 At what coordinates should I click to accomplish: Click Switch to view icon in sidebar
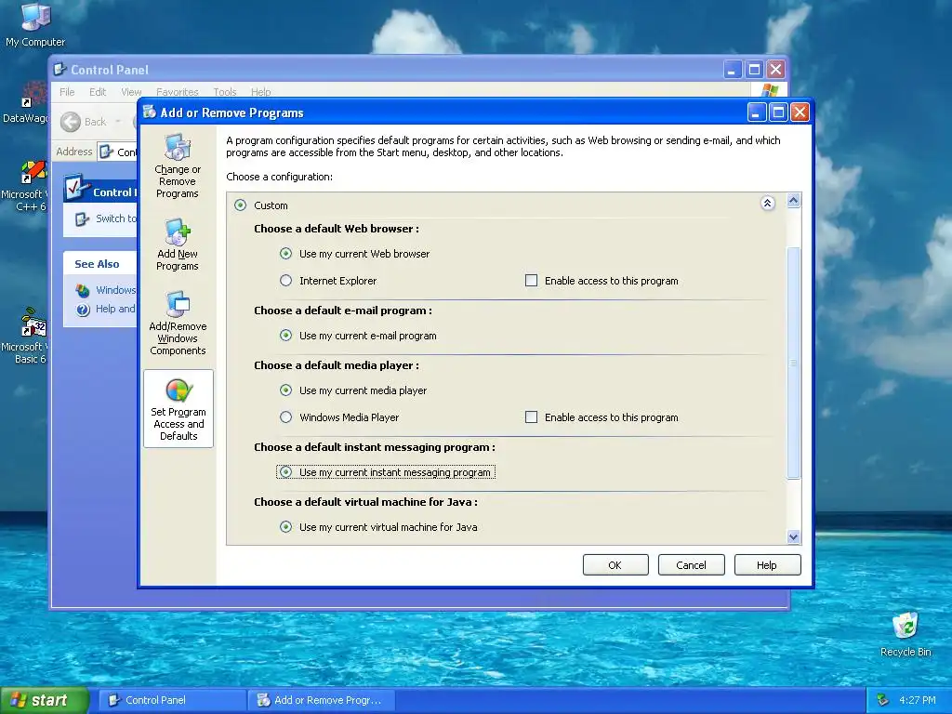[82, 218]
